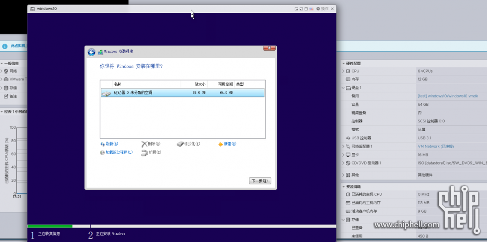Expand 网络 in the 一般信息 panel
Viewport: 487px width, 242px height.
coord(1,71)
